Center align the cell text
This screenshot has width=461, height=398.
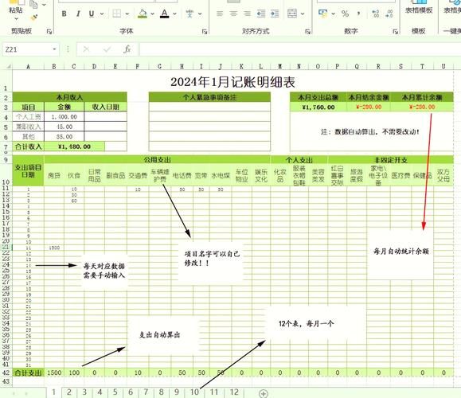tap(233, 14)
